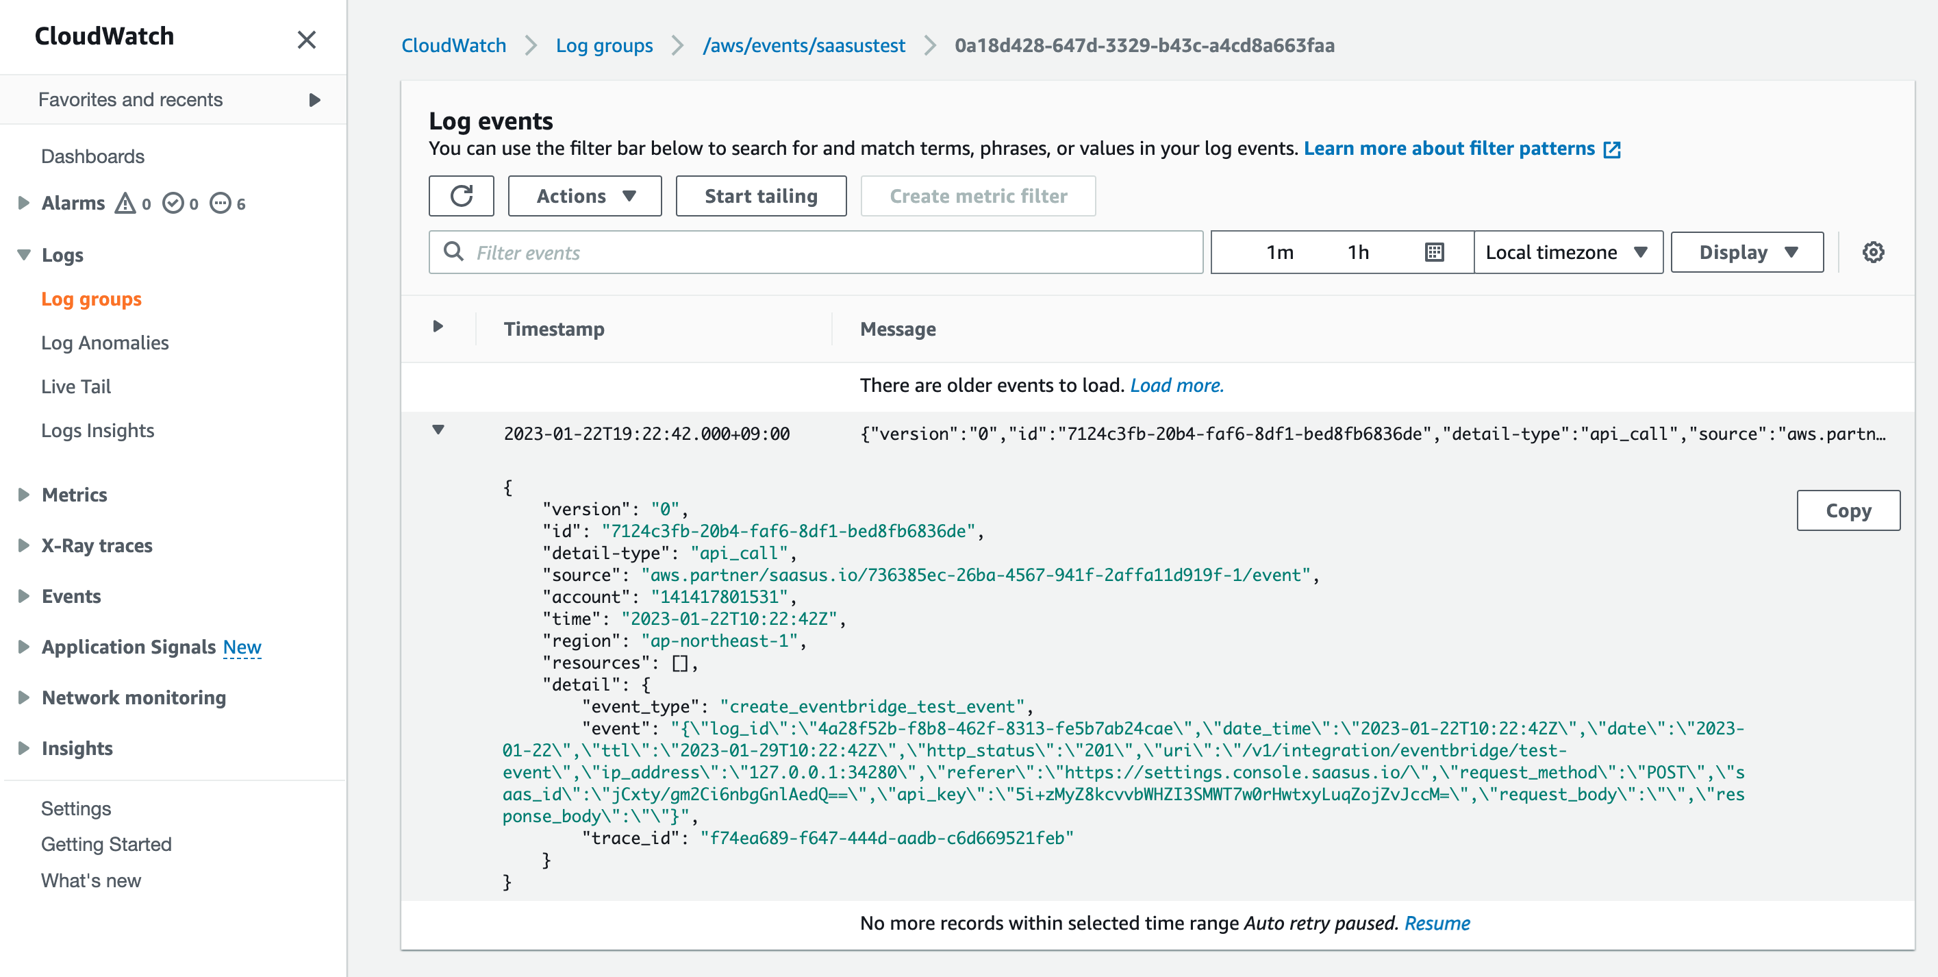Viewport: 1938px width, 977px height.
Task: Click the account value 141417801531
Action: [x=719, y=597]
